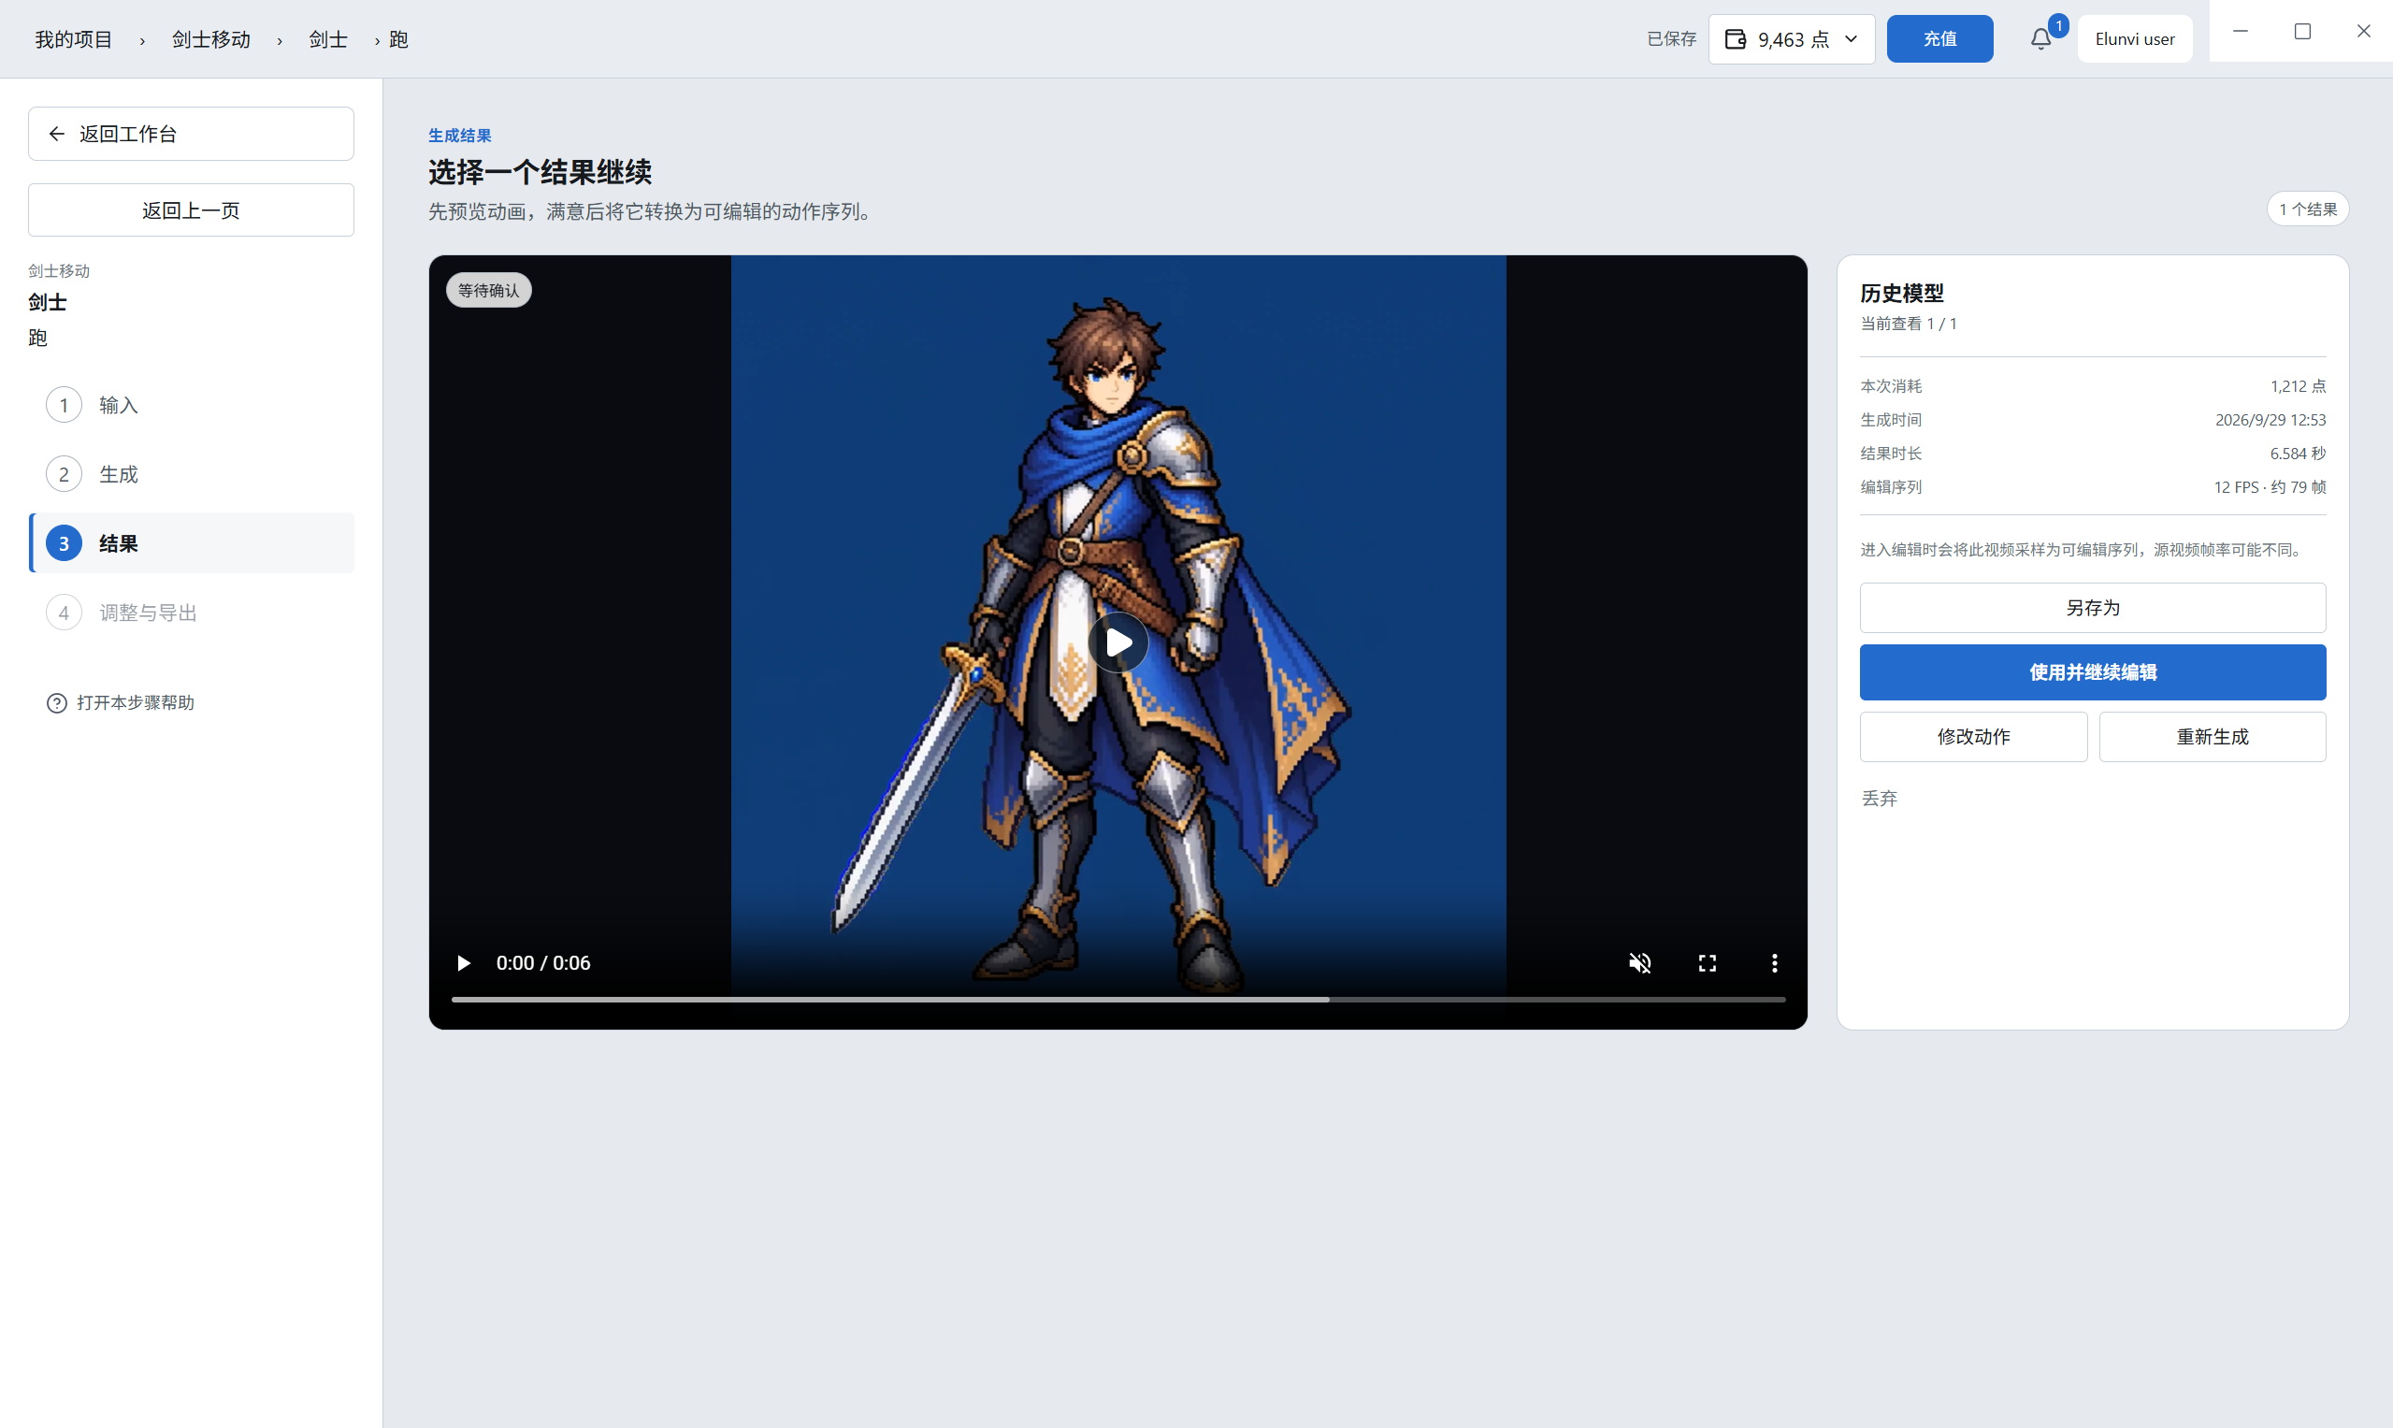Click the 等待确认 status badge

point(489,291)
